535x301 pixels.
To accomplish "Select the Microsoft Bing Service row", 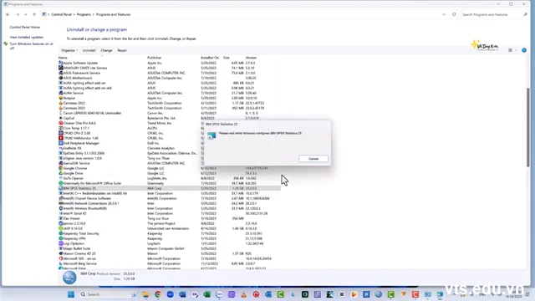I will tap(169, 263).
